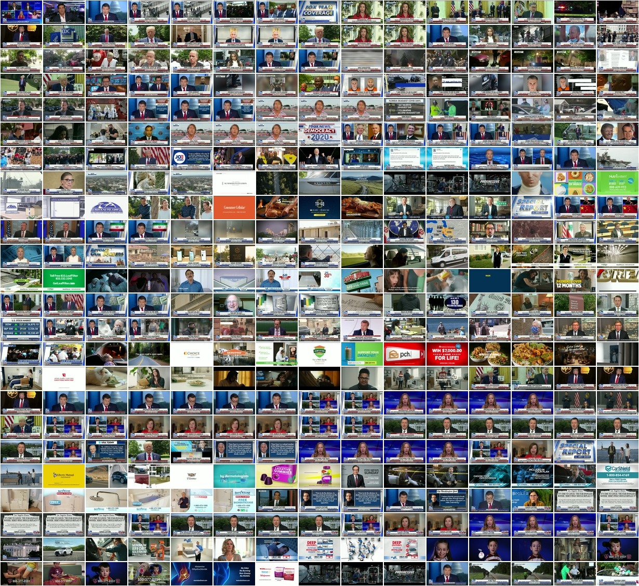Open the 130 Million Returns graphic frame

coord(447,305)
